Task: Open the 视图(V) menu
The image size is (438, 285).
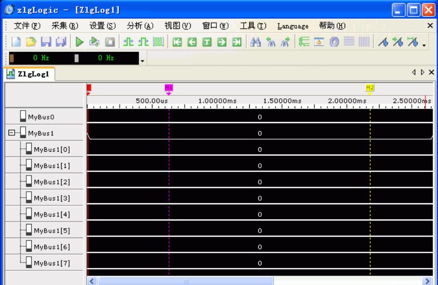Action: tap(178, 26)
